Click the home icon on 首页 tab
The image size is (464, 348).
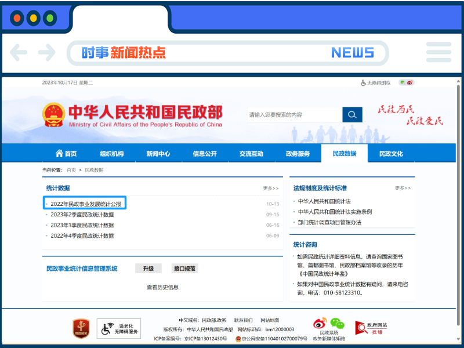(x=60, y=153)
